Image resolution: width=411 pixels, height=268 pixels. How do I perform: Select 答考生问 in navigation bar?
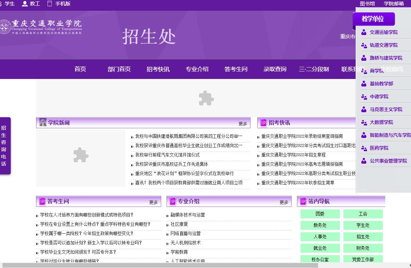point(236,69)
